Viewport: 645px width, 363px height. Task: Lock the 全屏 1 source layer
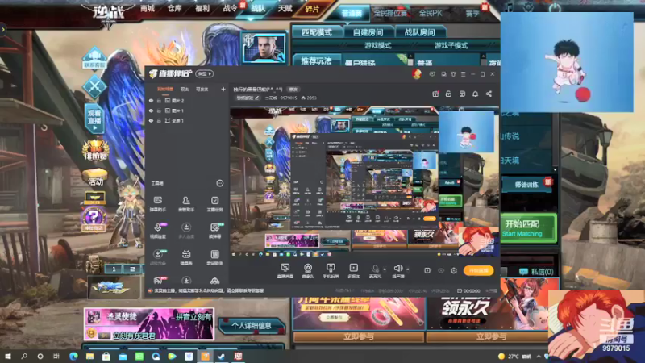(159, 120)
